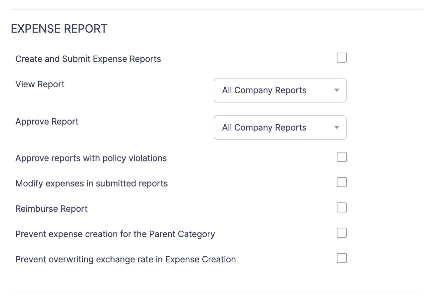This screenshot has width=428, height=301.
Task: Select the 'Approve reports with policy violations' label
Action: coord(91,158)
